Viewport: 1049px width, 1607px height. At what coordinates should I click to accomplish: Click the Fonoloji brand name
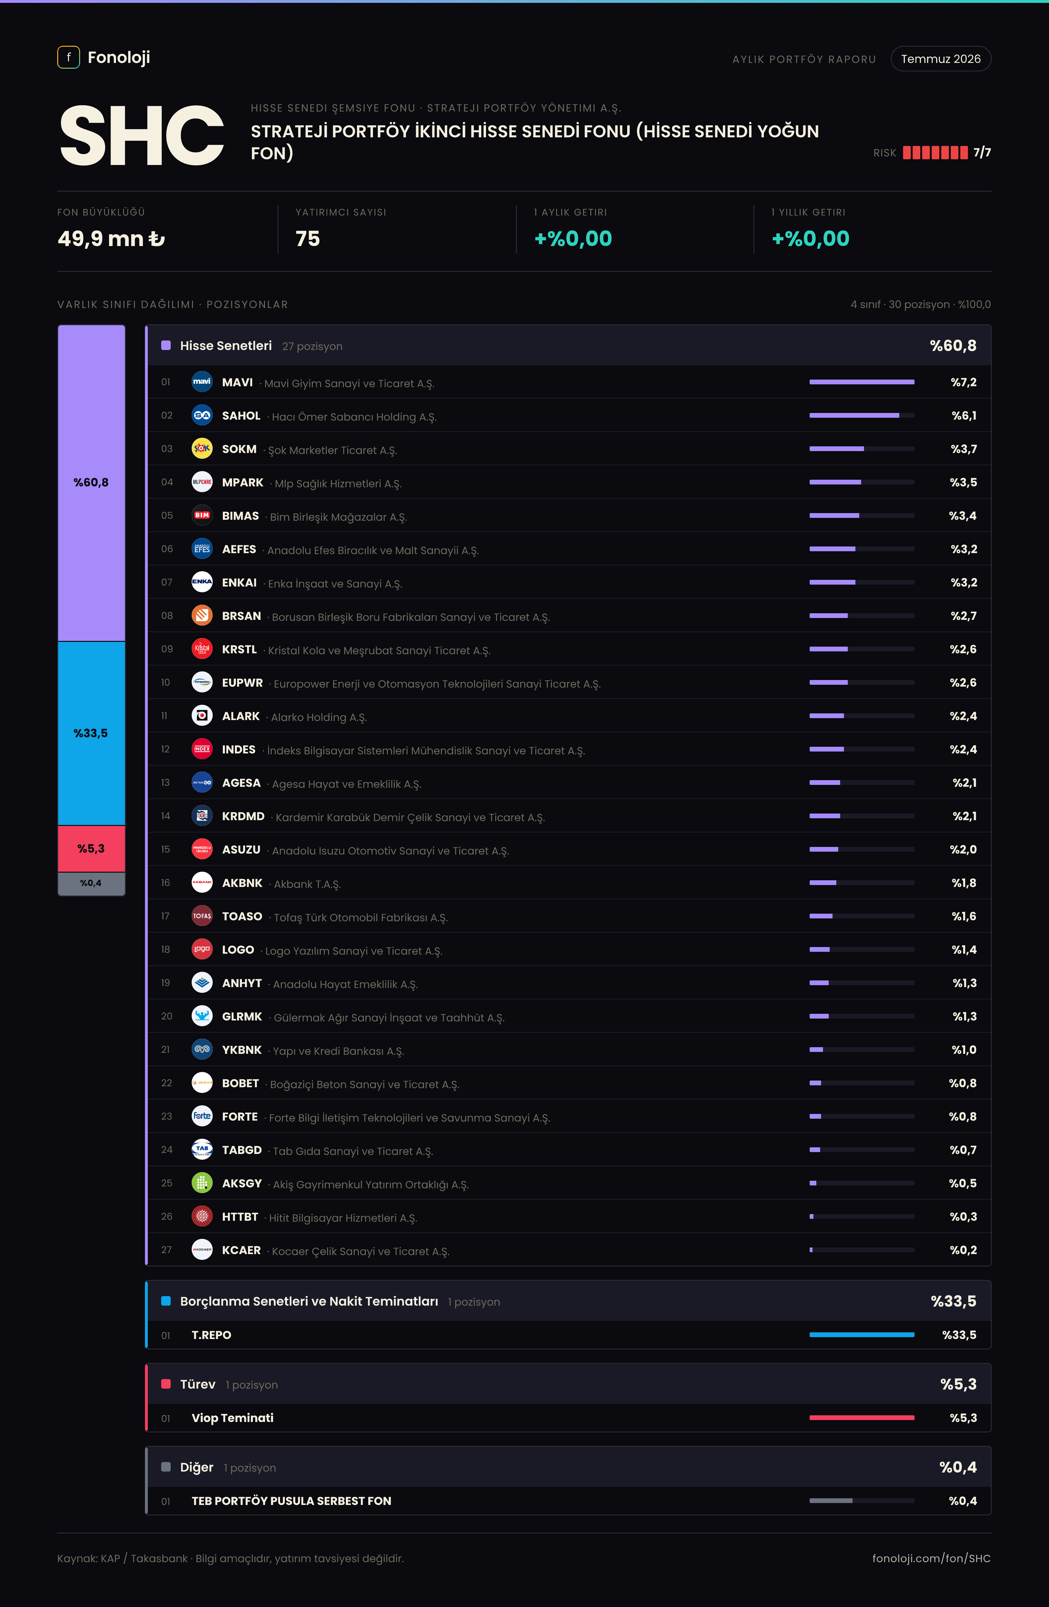point(119,58)
